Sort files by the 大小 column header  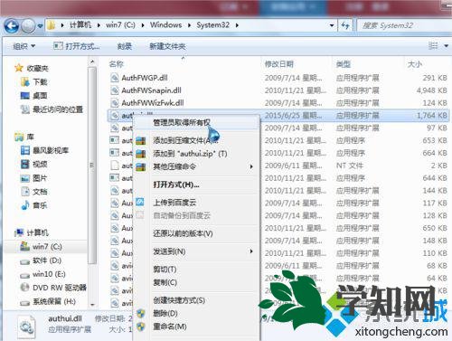click(x=415, y=64)
